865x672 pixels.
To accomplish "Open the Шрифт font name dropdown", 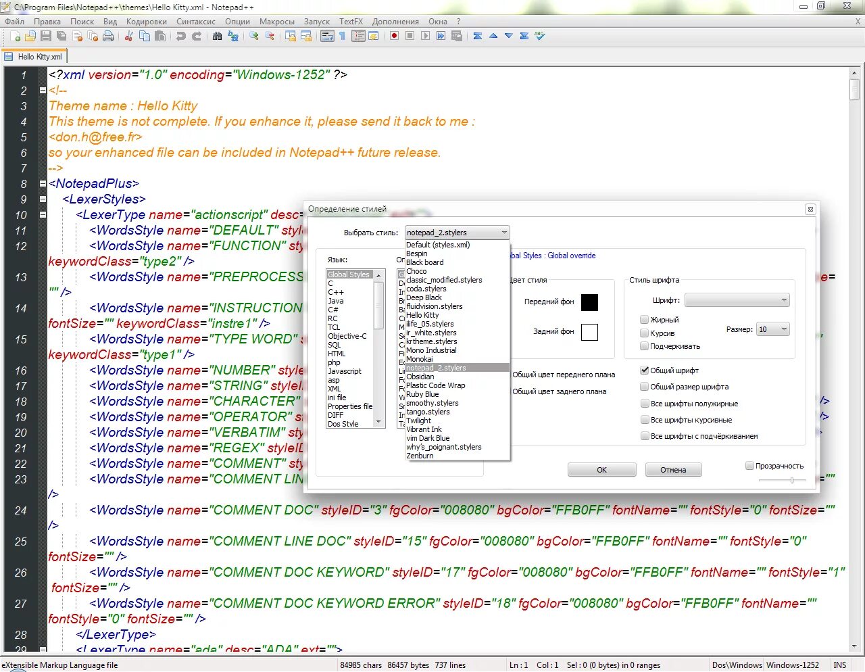I will point(737,300).
